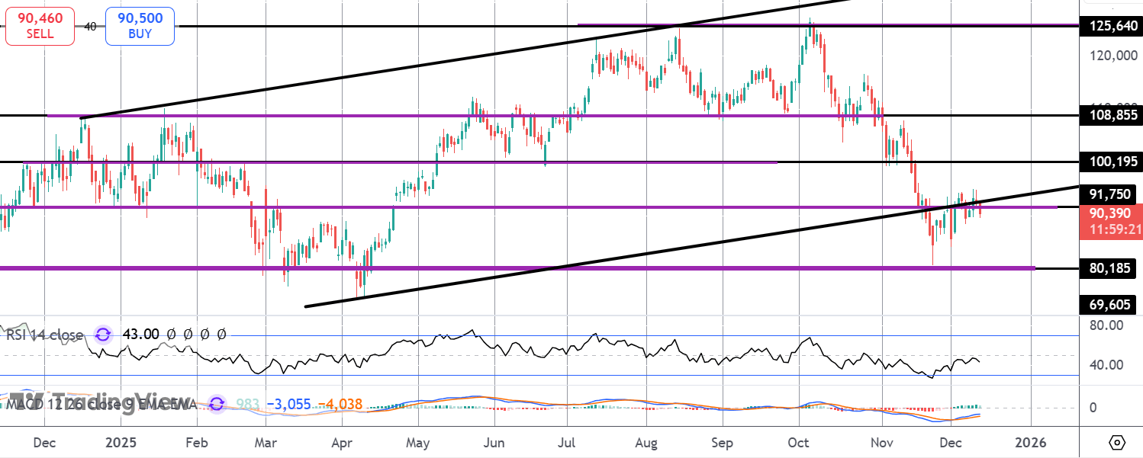Click the current price 90,390 label
This screenshot has height=458, width=1143.
coord(1110,213)
